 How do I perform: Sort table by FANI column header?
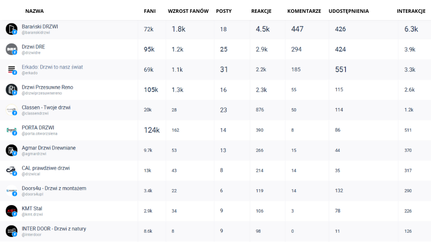coord(149,11)
